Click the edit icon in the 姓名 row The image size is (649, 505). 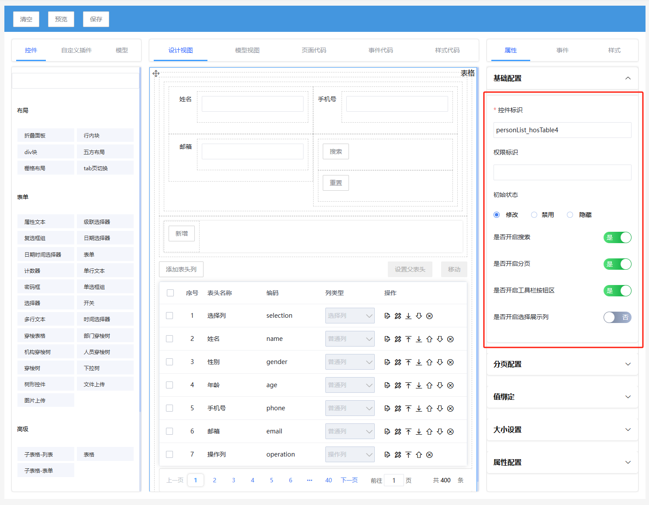(387, 339)
